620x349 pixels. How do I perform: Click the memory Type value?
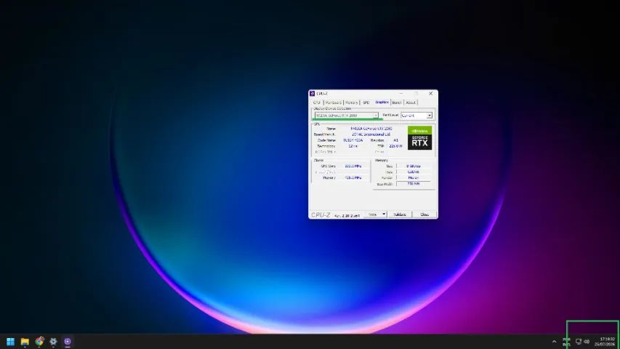(413, 172)
